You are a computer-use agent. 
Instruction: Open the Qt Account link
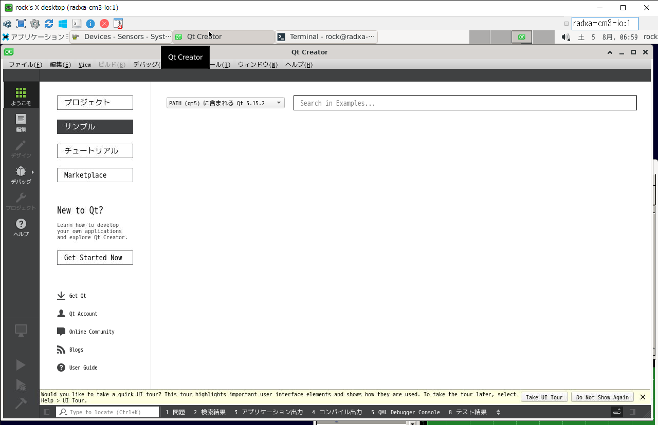pyautogui.click(x=77, y=314)
